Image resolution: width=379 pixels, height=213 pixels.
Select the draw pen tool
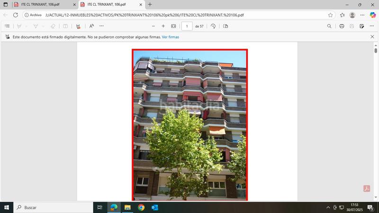(x=36, y=26)
